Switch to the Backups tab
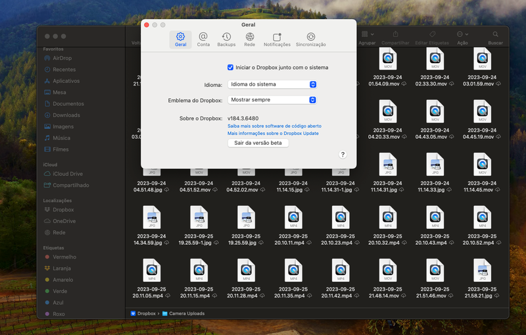 click(226, 39)
